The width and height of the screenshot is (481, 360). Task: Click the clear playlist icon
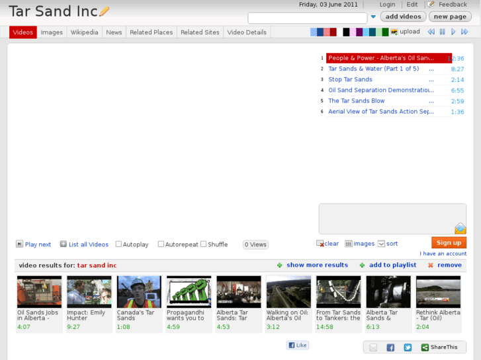[320, 244]
